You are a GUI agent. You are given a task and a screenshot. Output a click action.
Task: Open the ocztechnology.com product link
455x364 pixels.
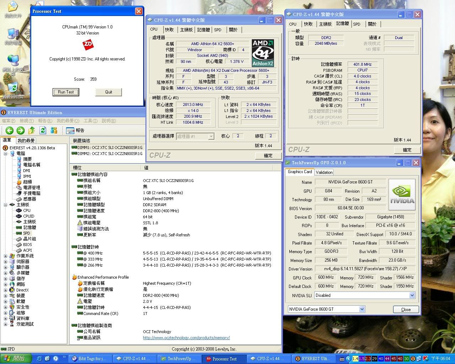186,338
